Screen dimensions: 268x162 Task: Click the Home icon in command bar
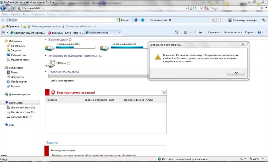point(177,32)
